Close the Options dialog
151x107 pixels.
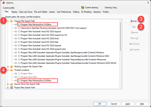pos(148,3)
